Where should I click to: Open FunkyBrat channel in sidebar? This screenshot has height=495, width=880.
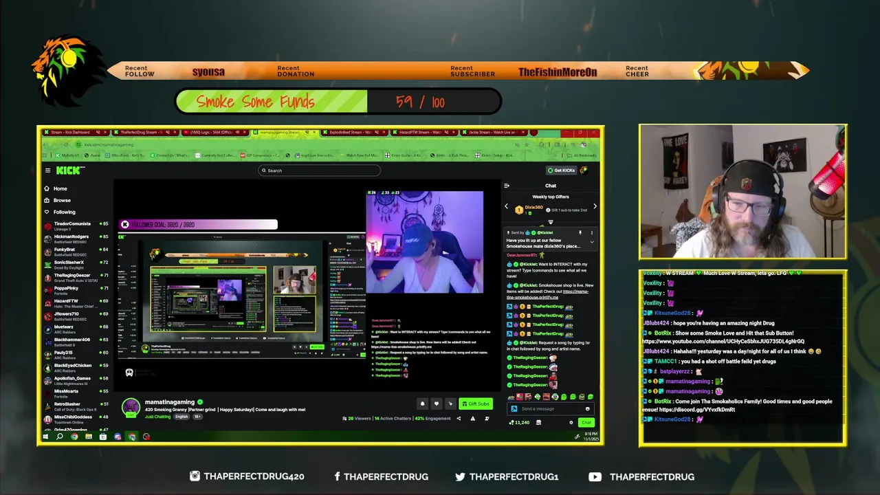point(76,252)
